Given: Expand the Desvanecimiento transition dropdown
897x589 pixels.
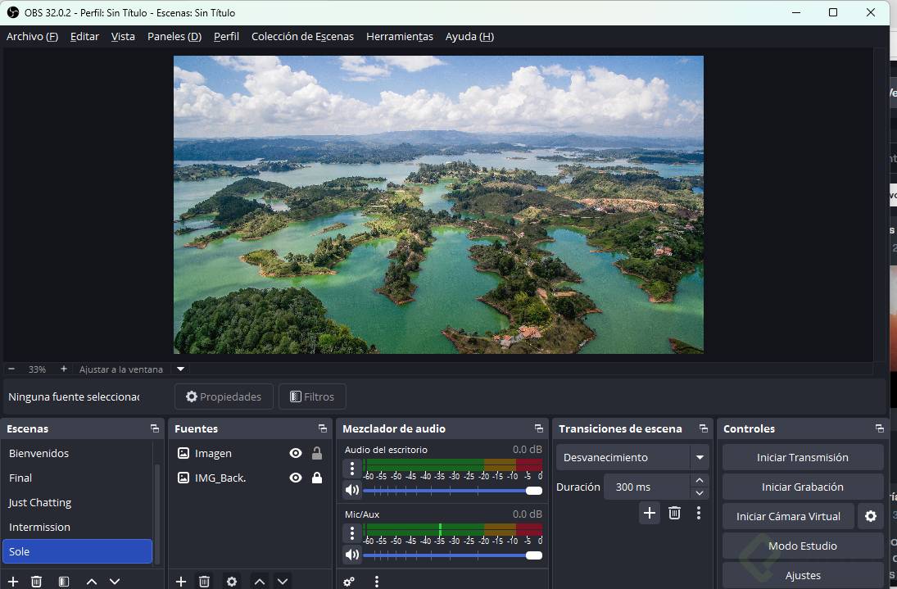Looking at the screenshot, I should point(700,457).
